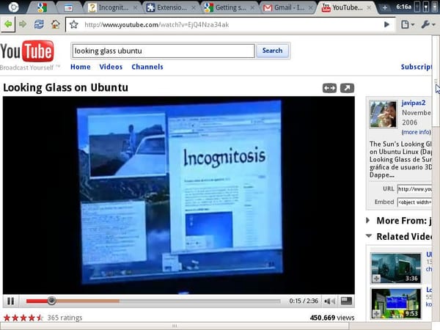Open the related video thumbnail lasting 3:36
The width and height of the screenshot is (440, 330).
396,268
